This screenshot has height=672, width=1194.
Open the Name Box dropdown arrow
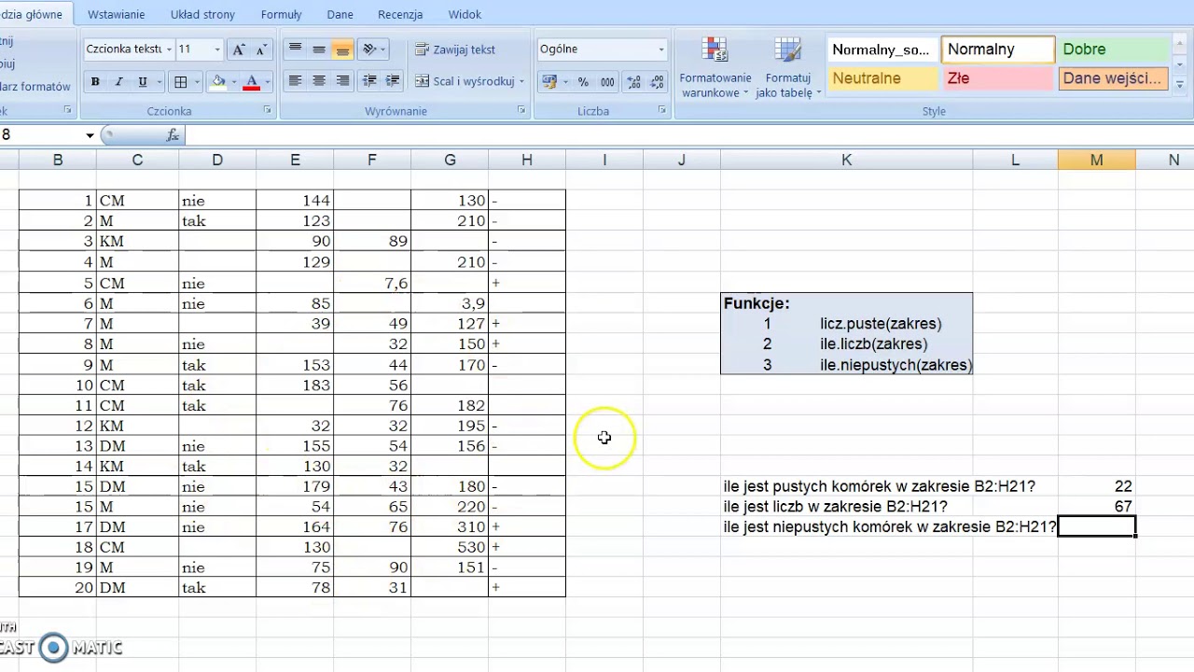pyautogui.click(x=90, y=135)
